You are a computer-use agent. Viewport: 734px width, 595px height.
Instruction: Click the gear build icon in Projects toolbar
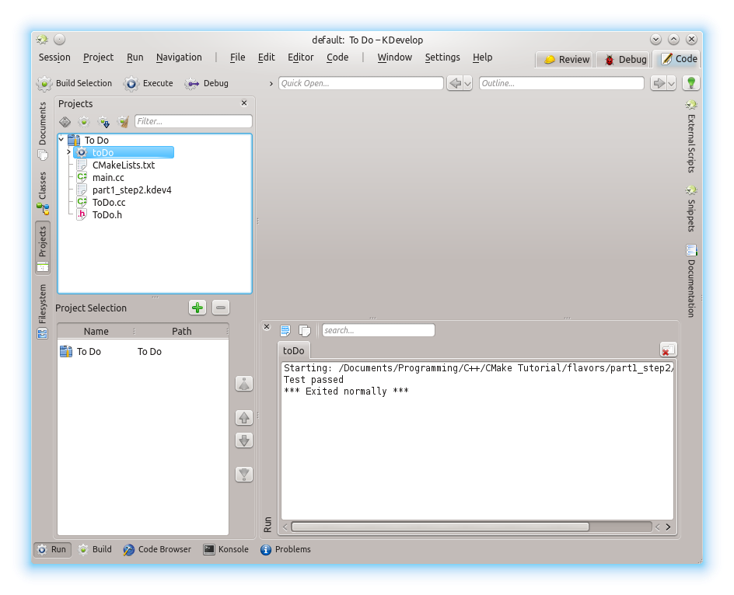pos(84,122)
